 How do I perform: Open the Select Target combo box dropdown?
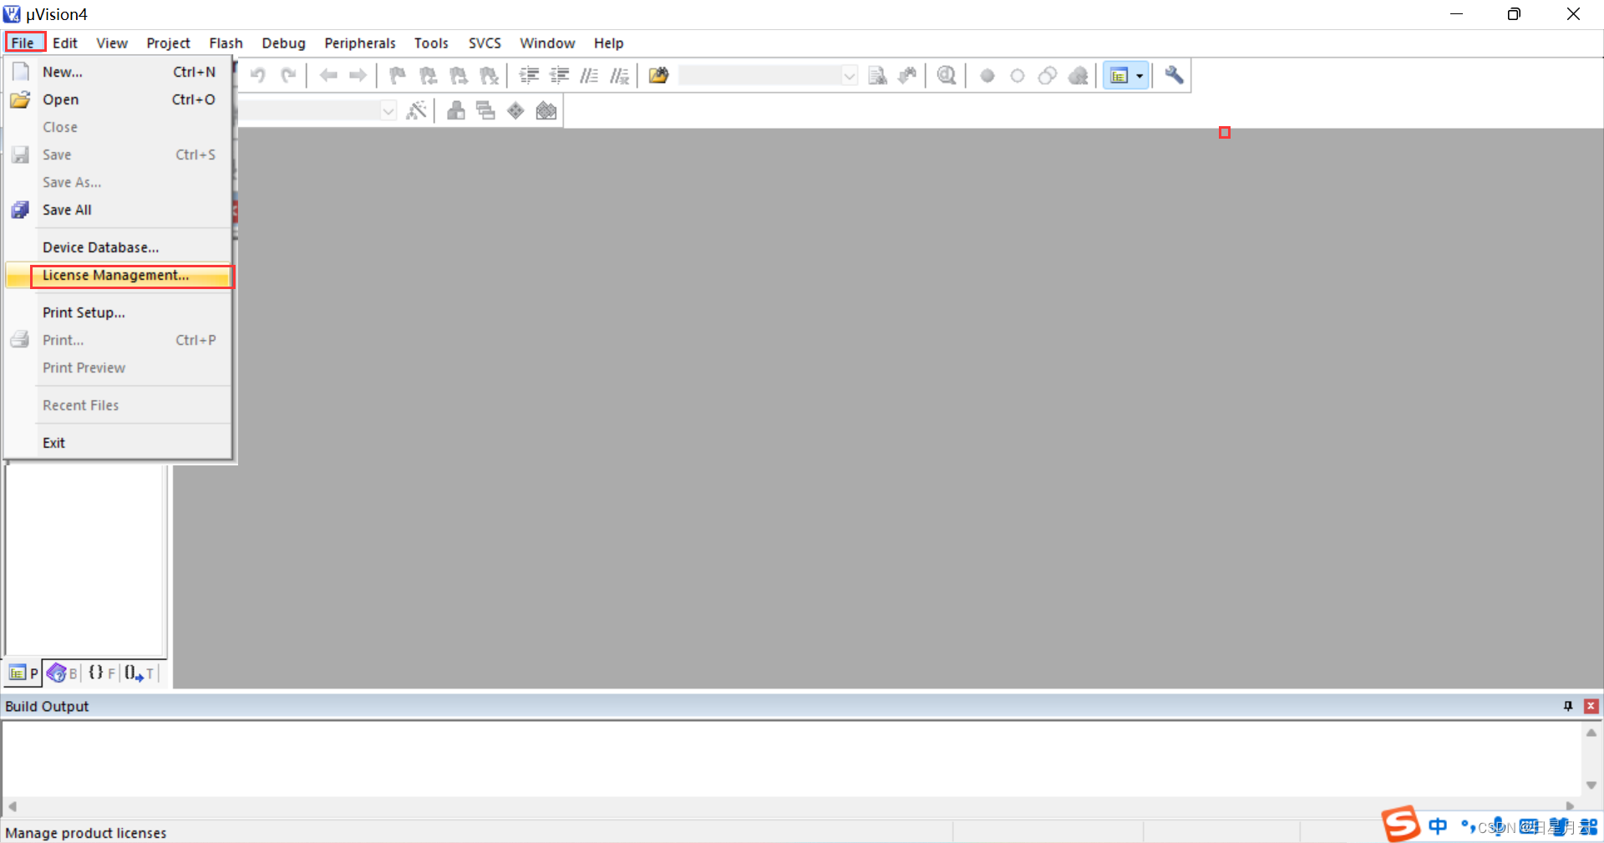tap(388, 110)
